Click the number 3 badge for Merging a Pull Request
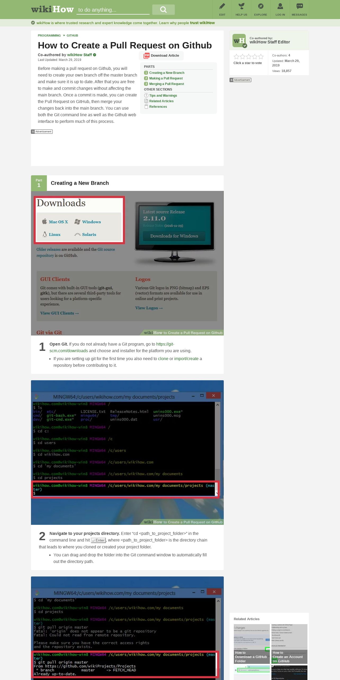This screenshot has height=680, width=340. 146,84
